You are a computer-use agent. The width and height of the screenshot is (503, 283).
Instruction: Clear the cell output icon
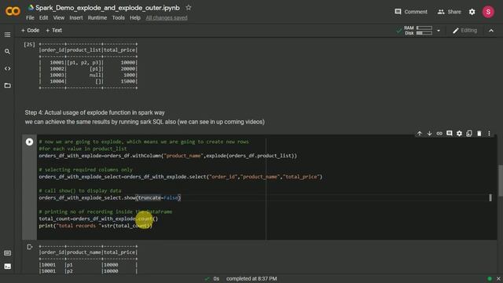pyautogui.click(x=30, y=247)
